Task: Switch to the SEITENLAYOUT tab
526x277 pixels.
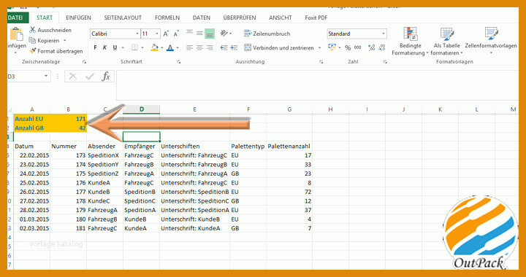Action: (x=123, y=17)
